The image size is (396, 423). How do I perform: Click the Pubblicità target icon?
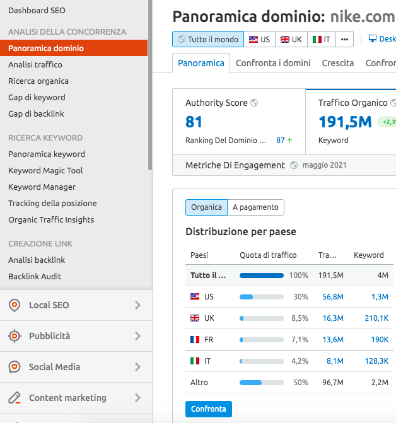(x=15, y=336)
